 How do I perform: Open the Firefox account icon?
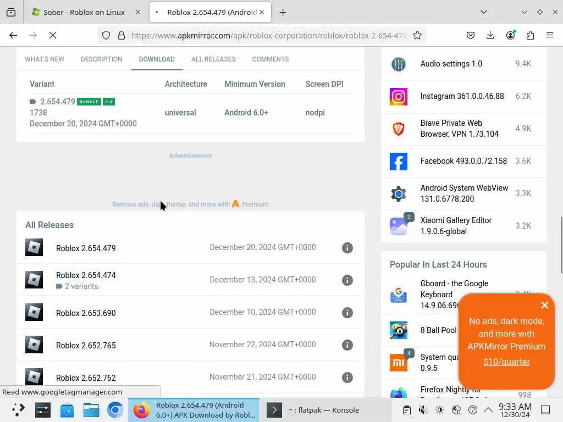(510, 35)
